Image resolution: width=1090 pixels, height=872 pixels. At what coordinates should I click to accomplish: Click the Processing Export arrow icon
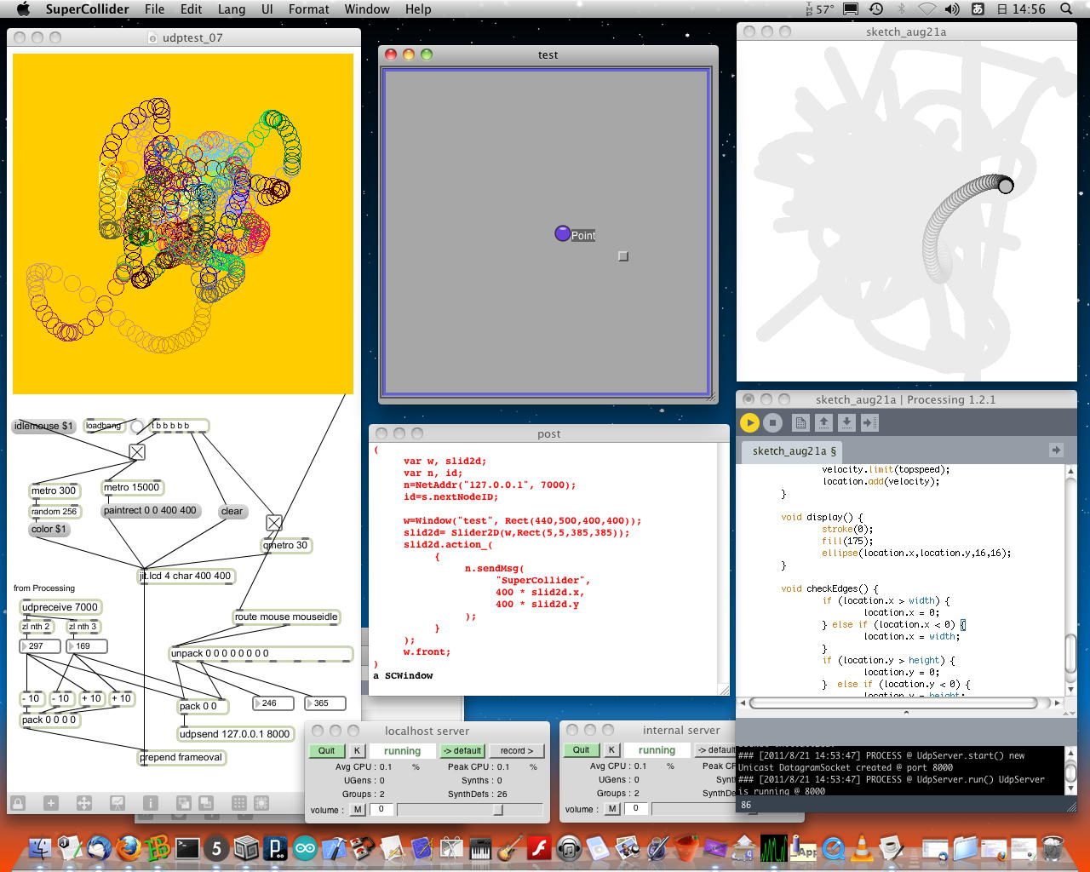pos(869,422)
